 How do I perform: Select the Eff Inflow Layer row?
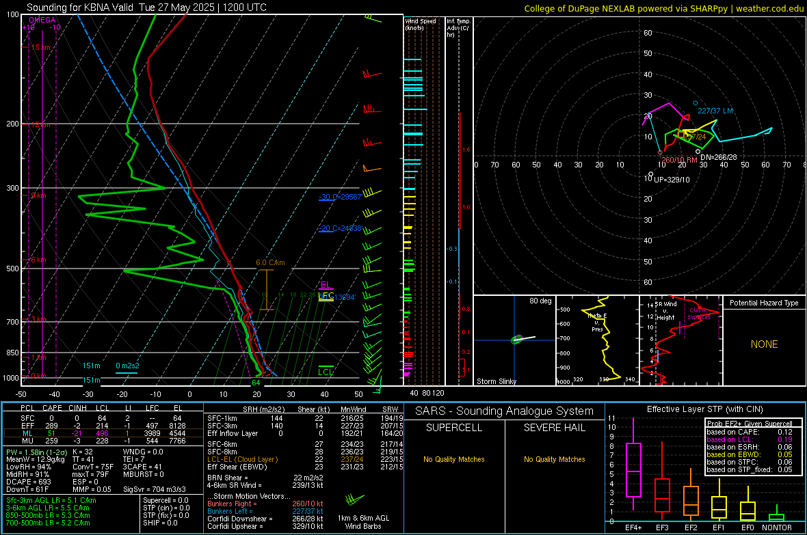coord(305,433)
